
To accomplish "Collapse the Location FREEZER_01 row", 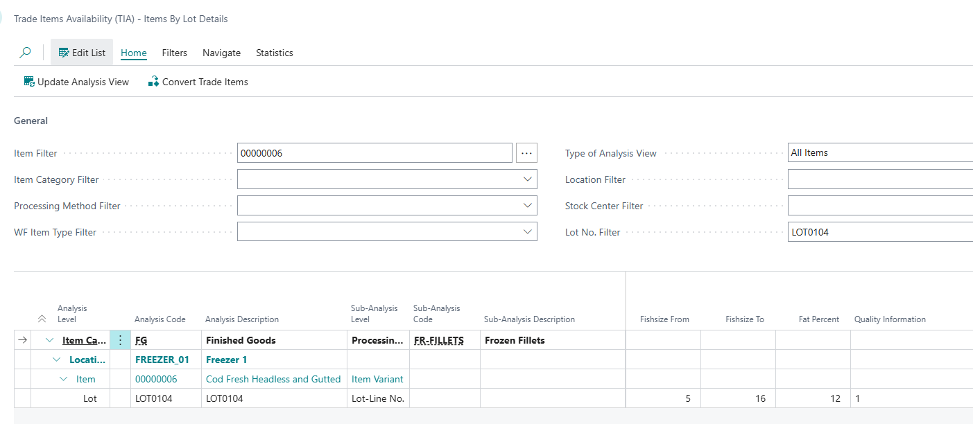I will 57,360.
